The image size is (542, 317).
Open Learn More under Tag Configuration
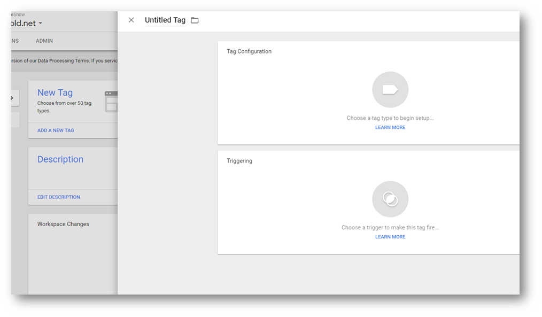tap(390, 128)
